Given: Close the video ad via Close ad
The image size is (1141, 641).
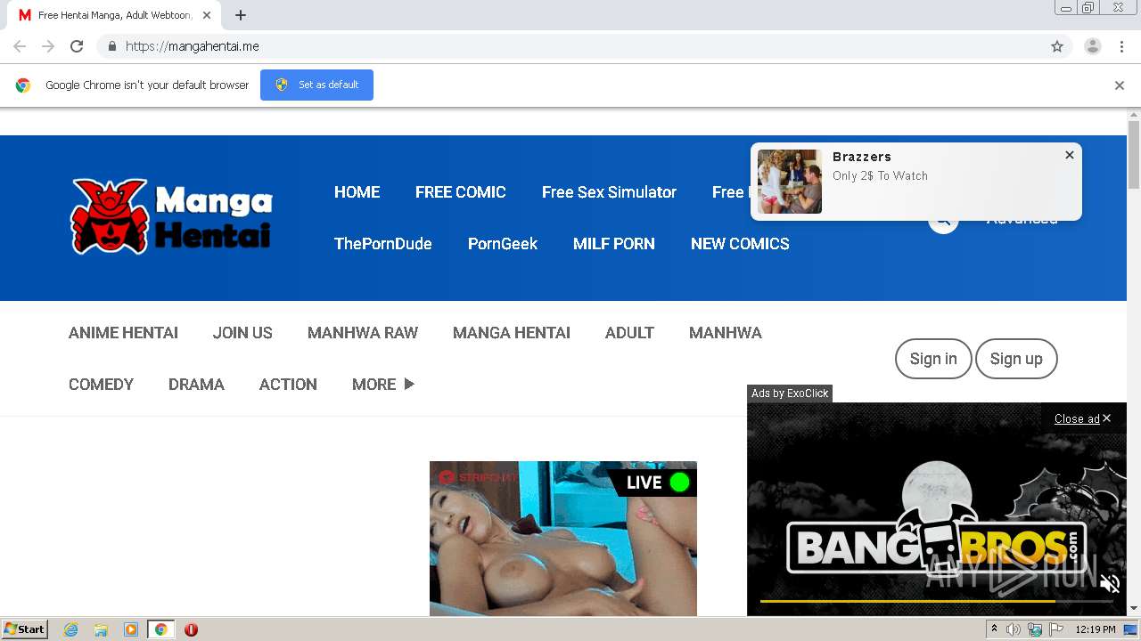Looking at the screenshot, I should pyautogui.click(x=1082, y=418).
